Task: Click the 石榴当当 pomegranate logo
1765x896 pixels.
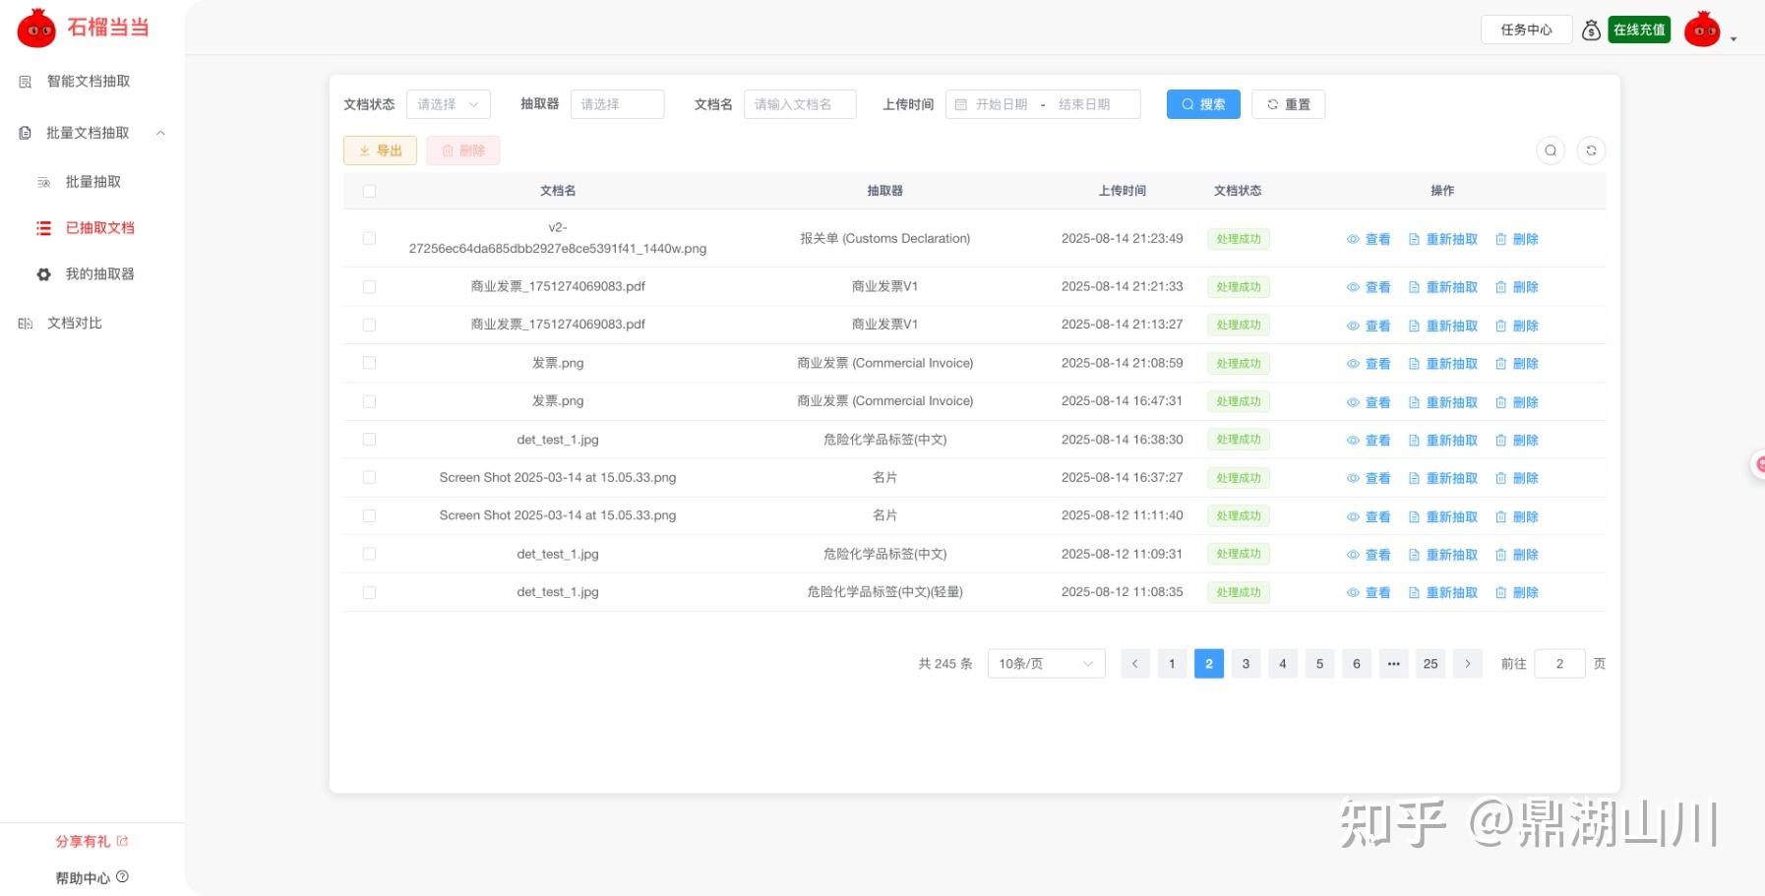Action: pos(36,29)
